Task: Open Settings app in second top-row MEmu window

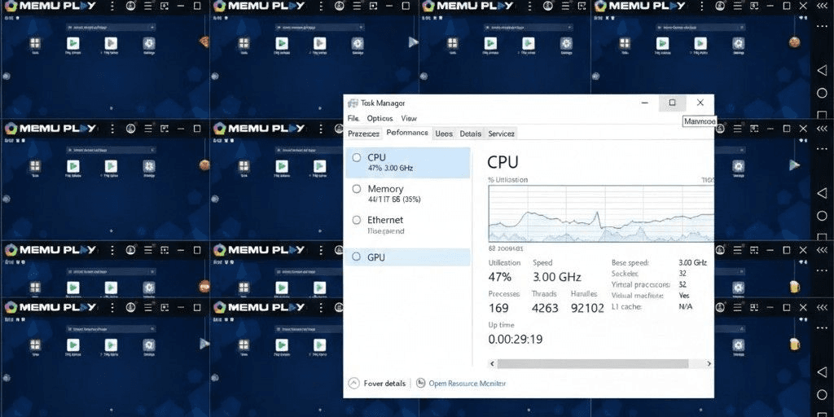Action: pos(358,44)
